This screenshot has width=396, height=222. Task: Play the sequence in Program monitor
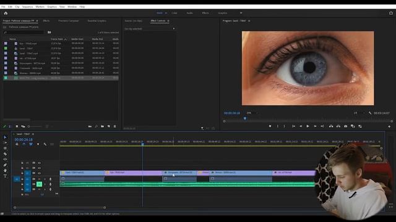point(308,126)
